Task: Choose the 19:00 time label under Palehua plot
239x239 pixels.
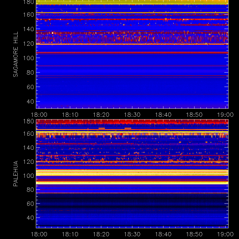Action: 225,234
